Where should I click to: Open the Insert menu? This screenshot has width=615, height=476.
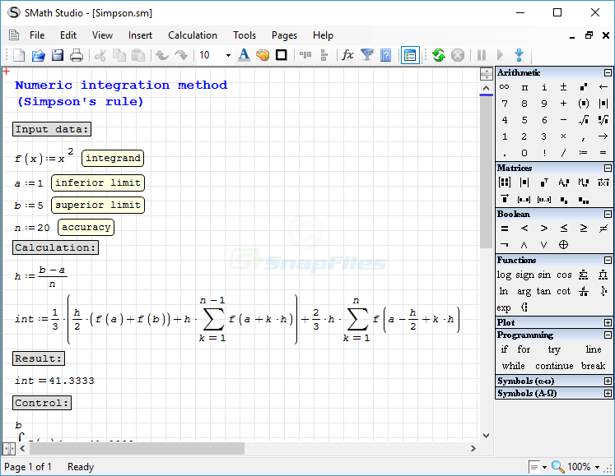coord(140,35)
